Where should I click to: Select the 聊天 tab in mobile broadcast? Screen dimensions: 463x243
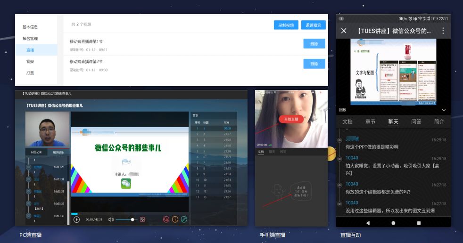click(272, 152)
